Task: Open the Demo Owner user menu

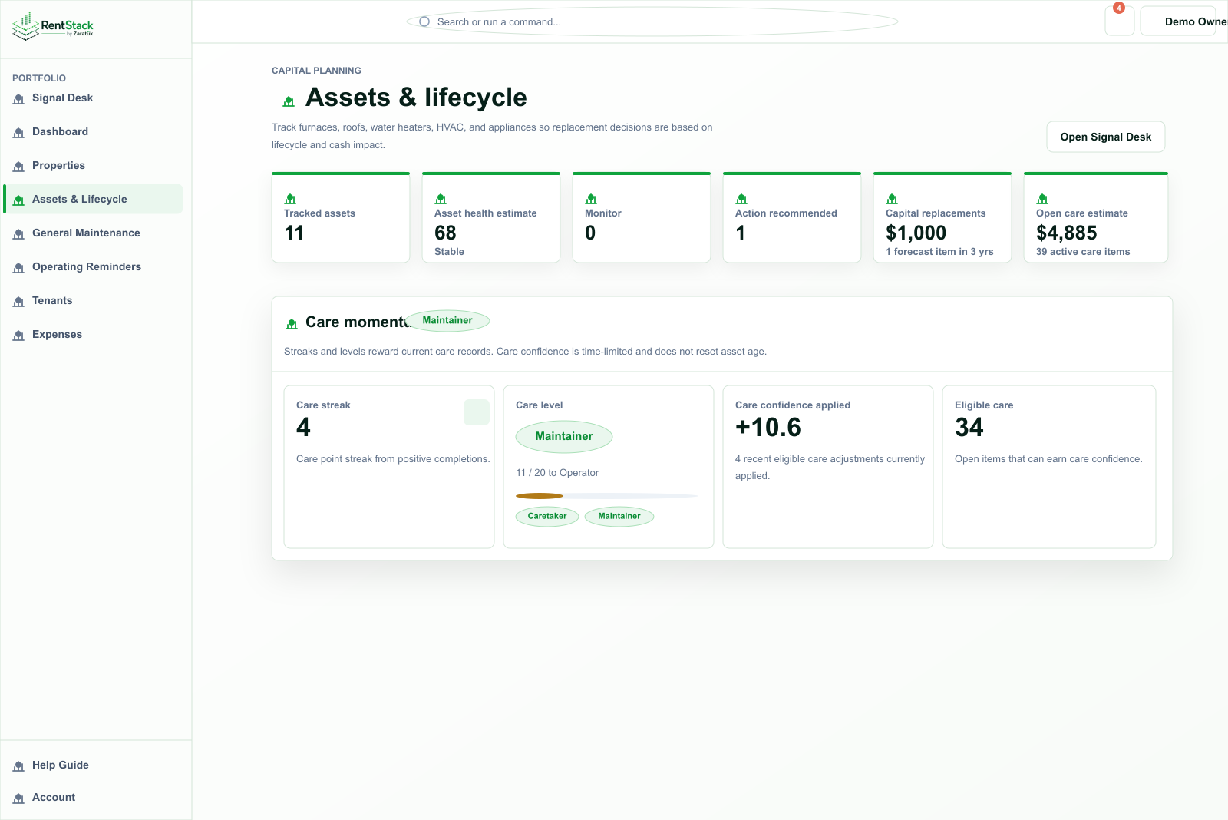Action: (x=1184, y=21)
